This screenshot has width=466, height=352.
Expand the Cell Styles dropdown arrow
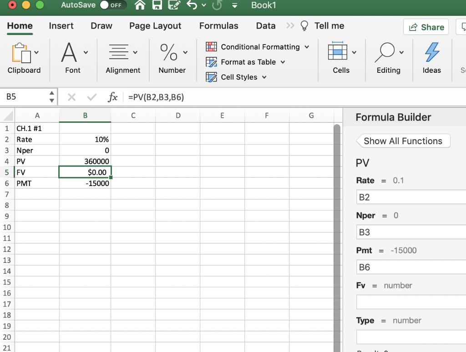pyautogui.click(x=264, y=77)
